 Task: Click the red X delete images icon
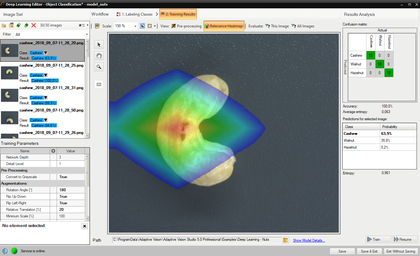coord(34,25)
